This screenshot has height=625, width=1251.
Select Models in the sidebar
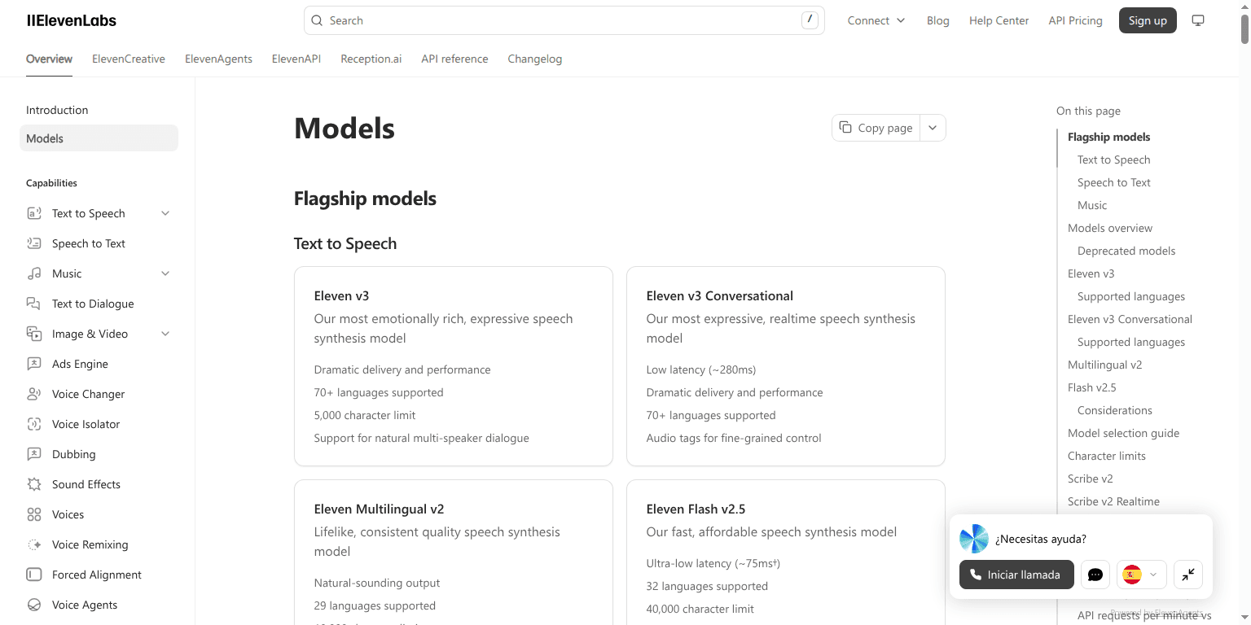click(x=99, y=138)
